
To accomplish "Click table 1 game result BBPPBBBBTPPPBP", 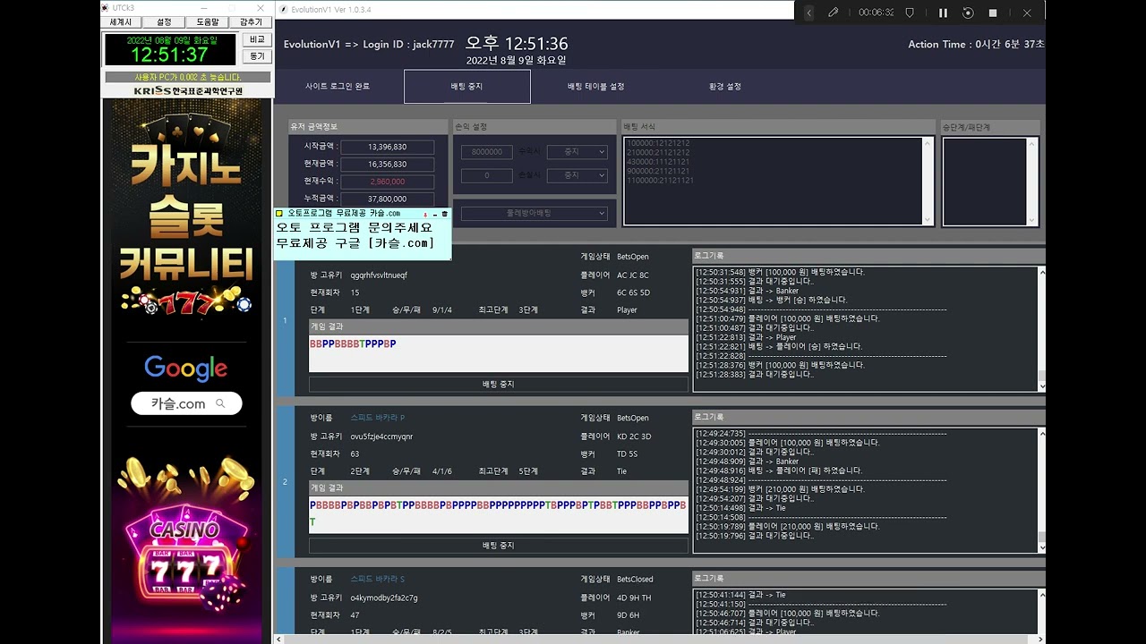I will click(353, 343).
